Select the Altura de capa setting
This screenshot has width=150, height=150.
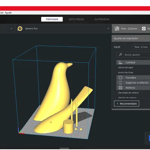click(x=126, y=67)
